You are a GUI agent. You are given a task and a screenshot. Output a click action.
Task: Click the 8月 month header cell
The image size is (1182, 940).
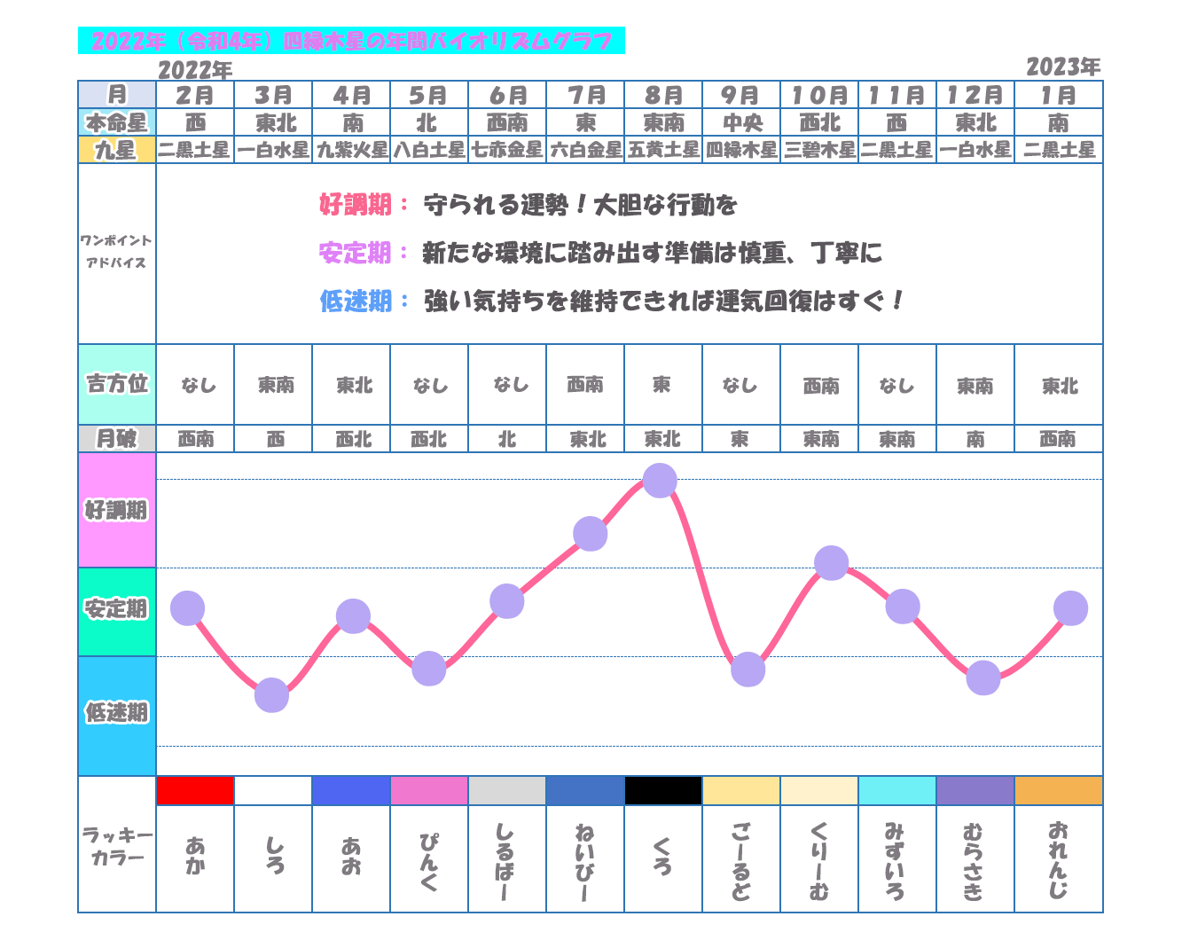point(663,95)
